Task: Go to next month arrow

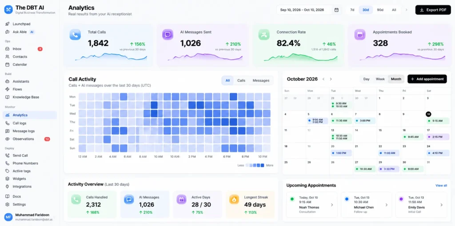Action: (331, 79)
